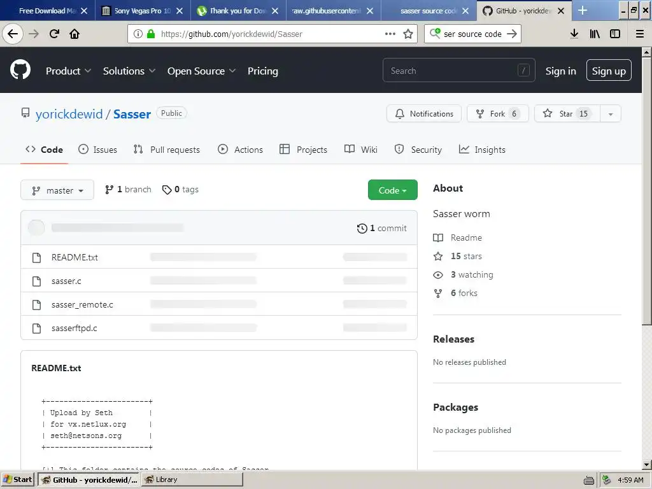Click the Pricing link
652x489 pixels.
coord(263,71)
